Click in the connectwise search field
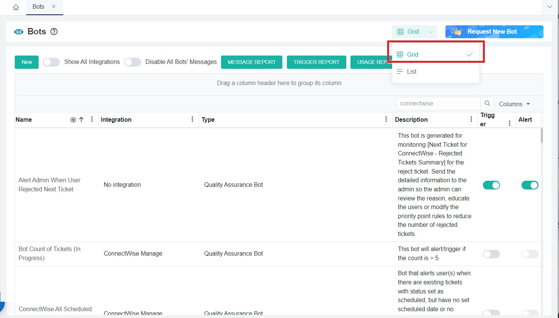The height and width of the screenshot is (318, 559). [438, 104]
